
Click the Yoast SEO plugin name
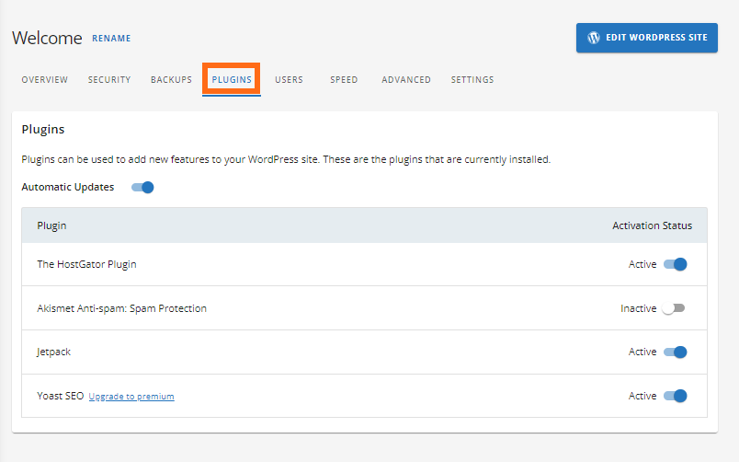point(61,396)
